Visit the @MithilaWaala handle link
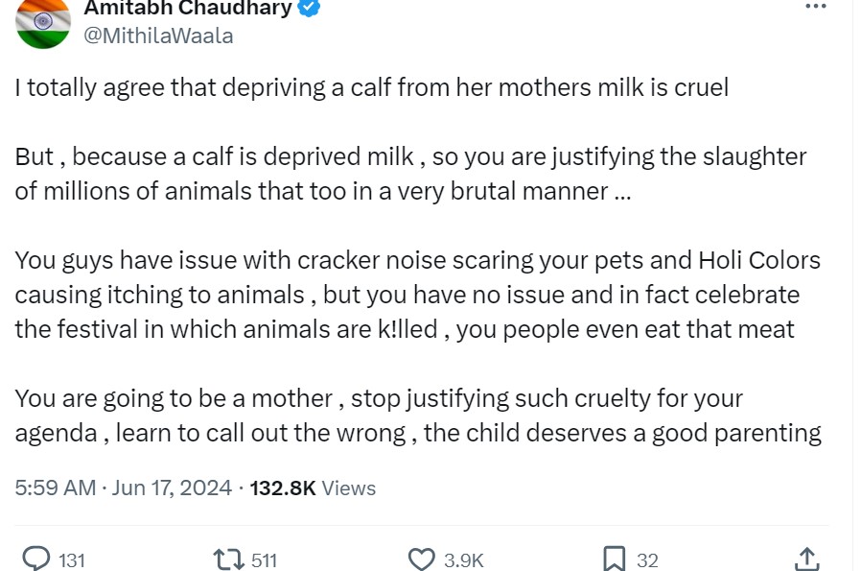The height and width of the screenshot is (571, 861). 159,36
